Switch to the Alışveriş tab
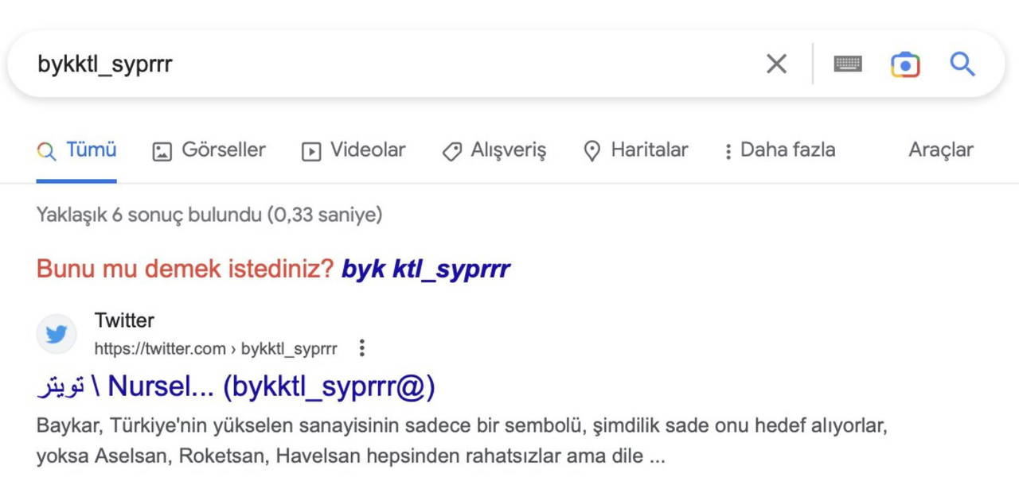 pos(494,150)
